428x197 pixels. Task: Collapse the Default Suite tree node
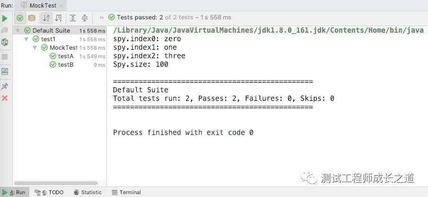(18, 31)
